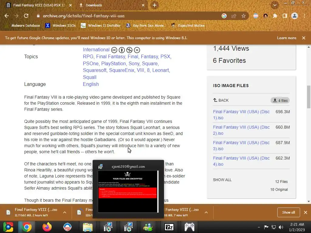Click SHOW ALL files link

pos(222,180)
